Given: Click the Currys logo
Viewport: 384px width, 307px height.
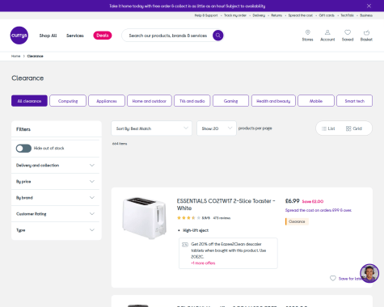Looking at the screenshot, I should pyautogui.click(x=19, y=36).
